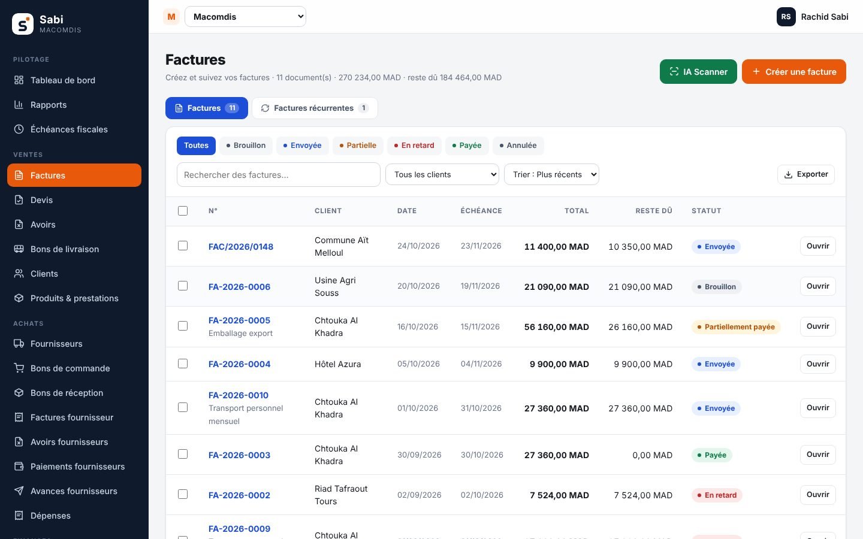This screenshot has height=539, width=863.
Task: Click the Rapports chart icon
Action: click(x=19, y=105)
